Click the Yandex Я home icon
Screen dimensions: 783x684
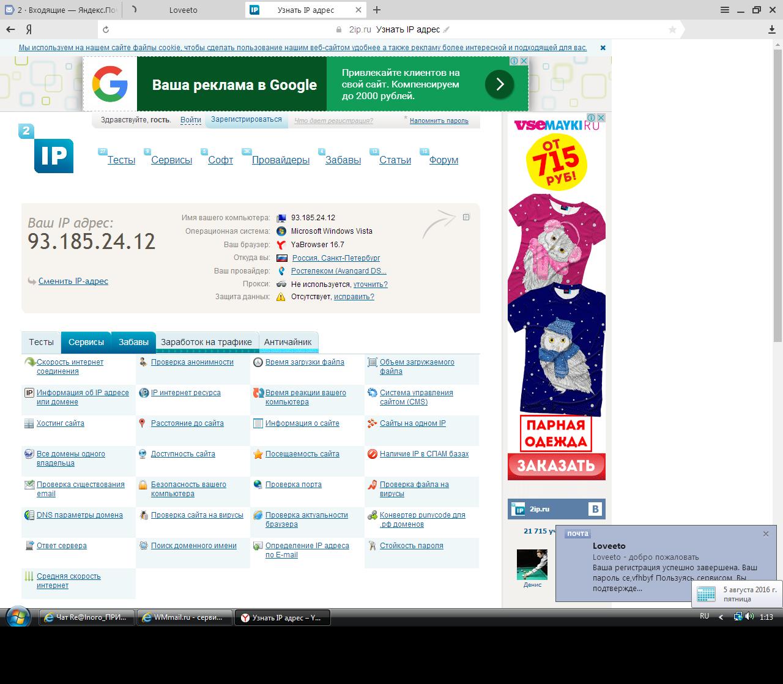29,29
